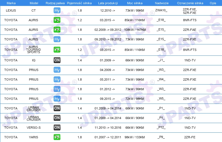Image resolution: width=222 pixels, height=142 pixels.
Task: Click the 1ND-TV engine cell in IQ row
Action: pos(190,60)
